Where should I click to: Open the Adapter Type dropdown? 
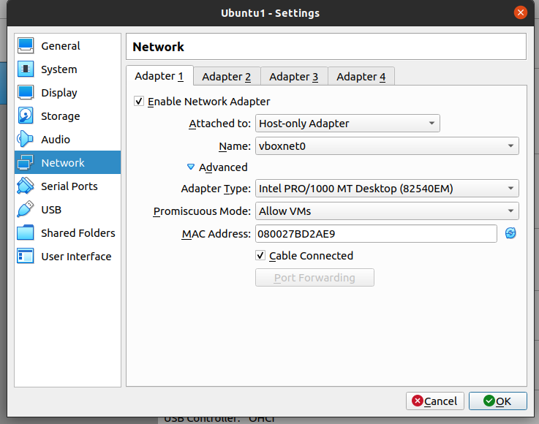tap(387, 189)
